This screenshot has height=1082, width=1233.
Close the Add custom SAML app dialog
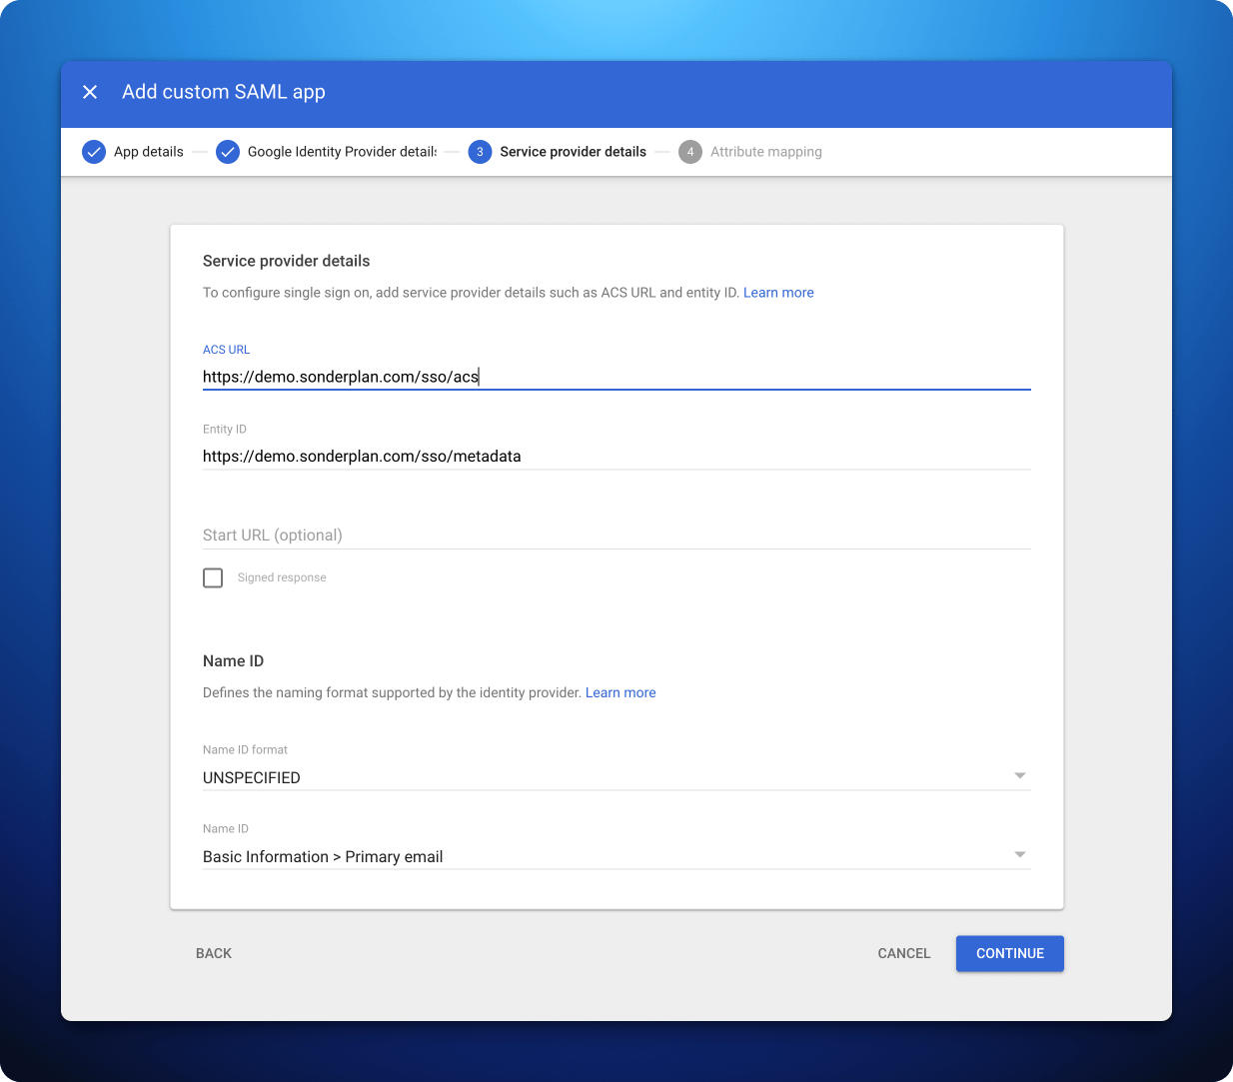89,91
